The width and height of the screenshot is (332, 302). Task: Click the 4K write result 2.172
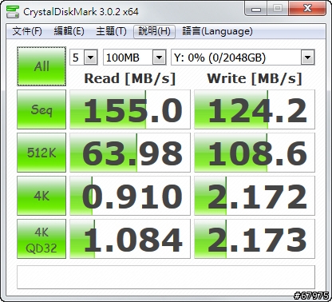pos(255,196)
